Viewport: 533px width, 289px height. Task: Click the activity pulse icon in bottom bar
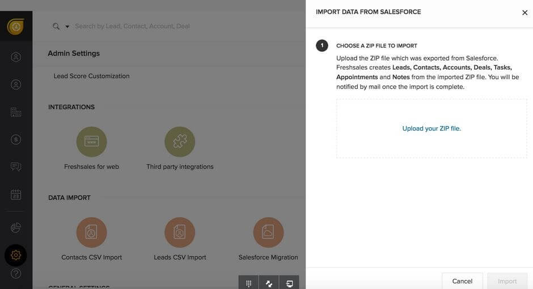point(269,283)
